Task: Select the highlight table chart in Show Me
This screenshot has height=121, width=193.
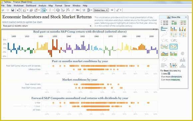Action: pos(183,23)
